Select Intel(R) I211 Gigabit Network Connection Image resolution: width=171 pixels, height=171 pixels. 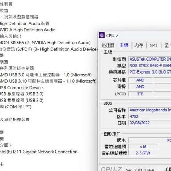point(39,152)
